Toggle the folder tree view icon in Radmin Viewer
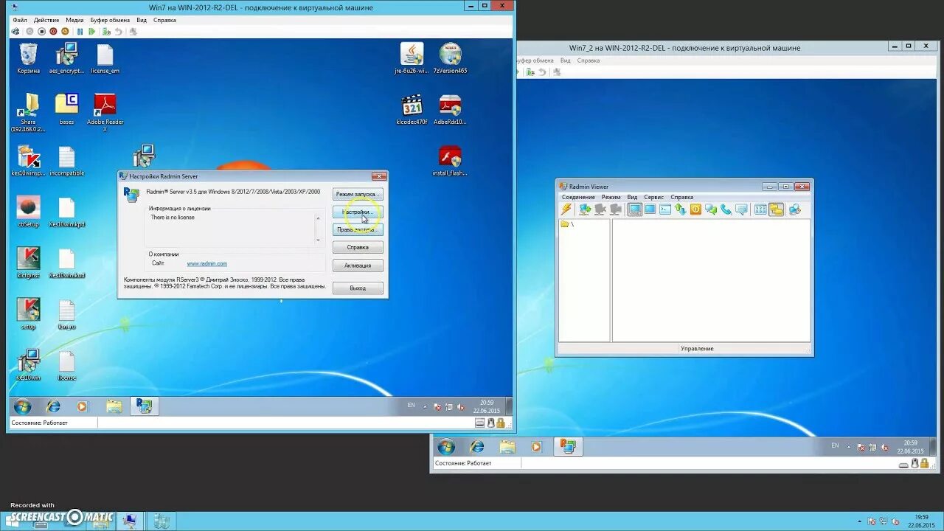The height and width of the screenshot is (531, 944). (776, 209)
